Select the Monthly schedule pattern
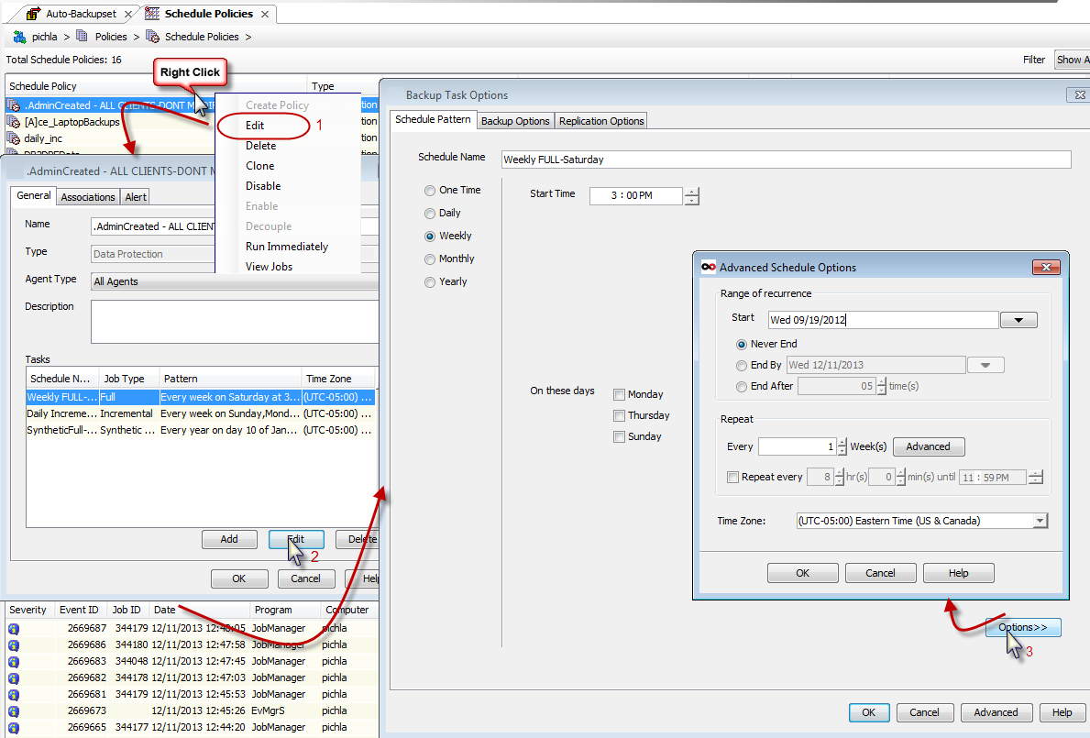 [x=430, y=259]
